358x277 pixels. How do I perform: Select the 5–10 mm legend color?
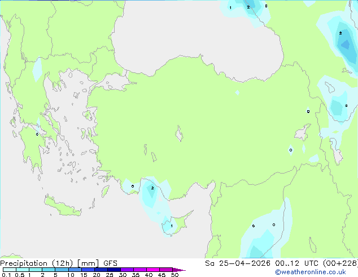pyautogui.click(x=62, y=270)
